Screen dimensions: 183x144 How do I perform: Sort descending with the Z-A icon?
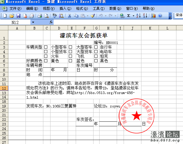pyautogui.click(x=145, y=16)
